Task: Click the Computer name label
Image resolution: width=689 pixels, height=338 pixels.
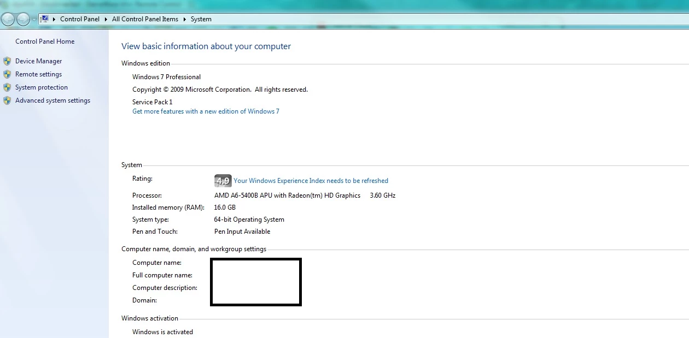Action: pyautogui.click(x=157, y=263)
